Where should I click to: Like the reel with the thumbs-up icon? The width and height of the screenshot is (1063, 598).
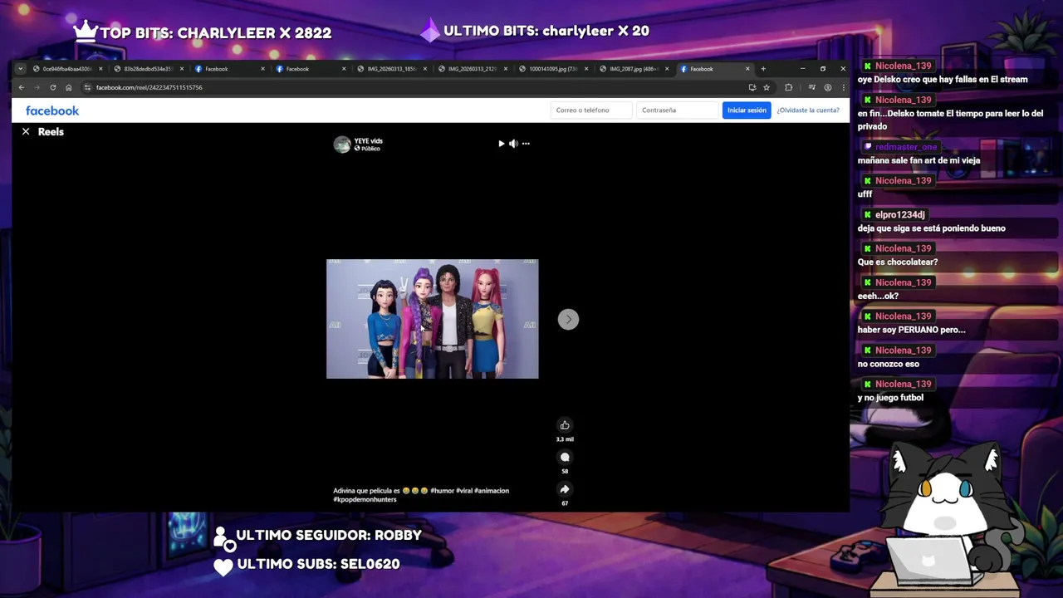point(565,425)
